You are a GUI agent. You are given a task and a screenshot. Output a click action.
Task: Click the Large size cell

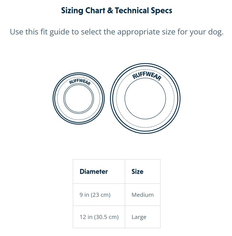point(142,217)
